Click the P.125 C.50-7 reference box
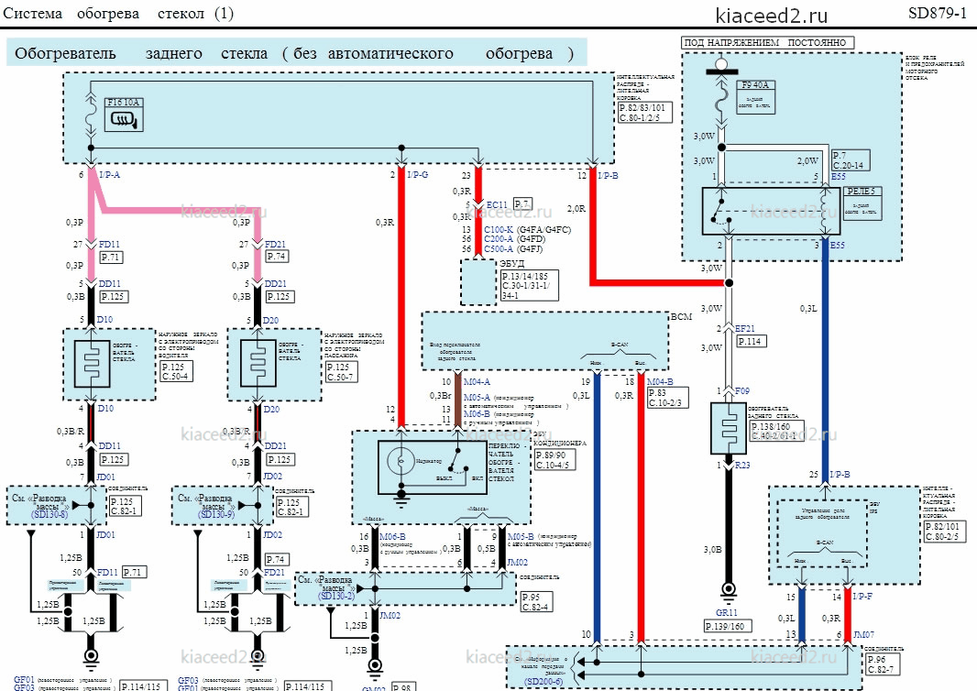 click(x=342, y=371)
